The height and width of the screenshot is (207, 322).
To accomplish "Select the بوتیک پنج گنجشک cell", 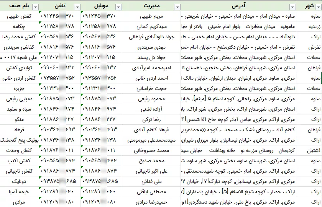I will [x=19, y=140].
